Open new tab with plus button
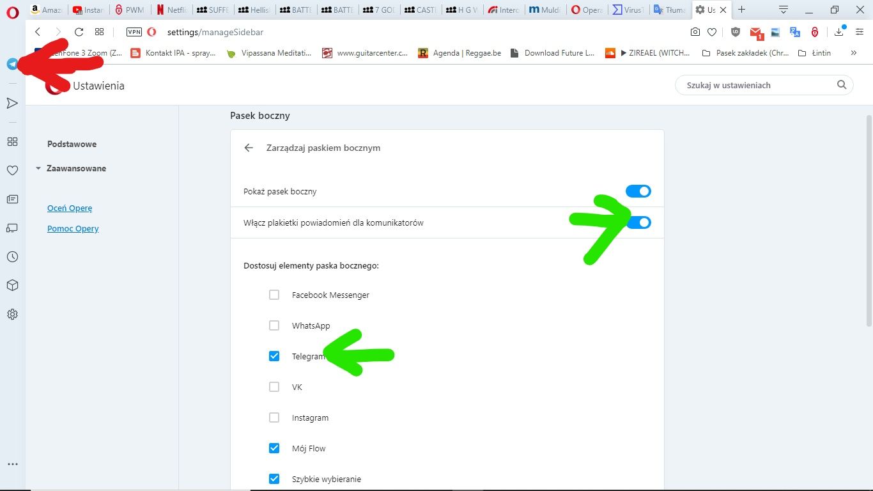The height and width of the screenshot is (491, 873). (x=742, y=10)
